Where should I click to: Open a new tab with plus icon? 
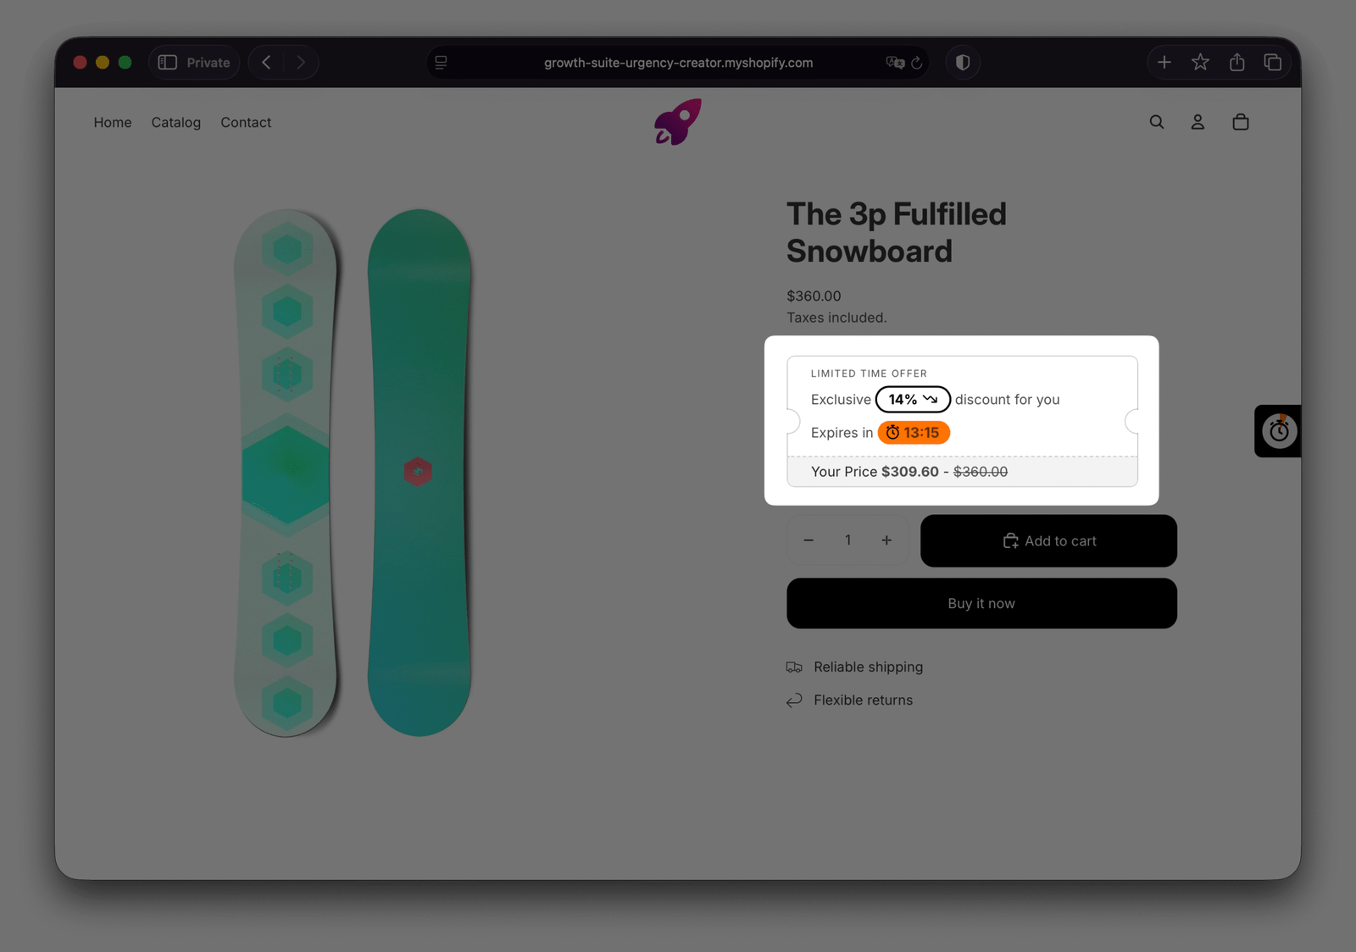1164,63
